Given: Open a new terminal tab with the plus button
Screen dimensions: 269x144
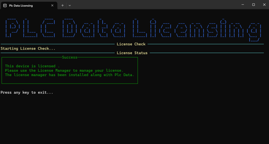Looking at the screenshot, I should (62, 5).
